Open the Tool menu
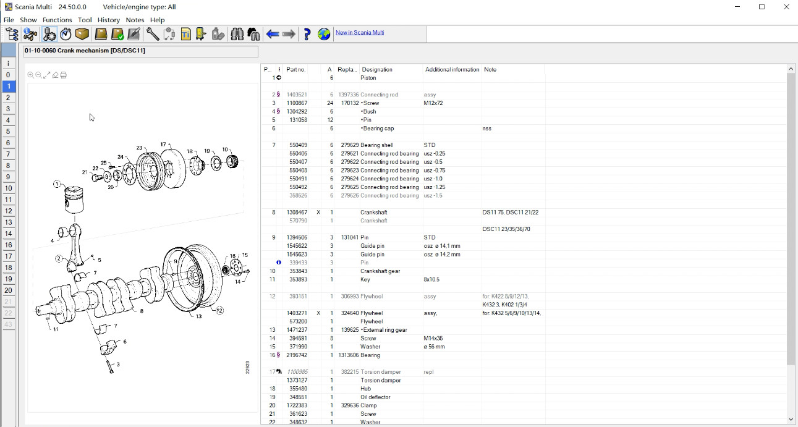Screen dimensions: 798x427 coord(85,20)
